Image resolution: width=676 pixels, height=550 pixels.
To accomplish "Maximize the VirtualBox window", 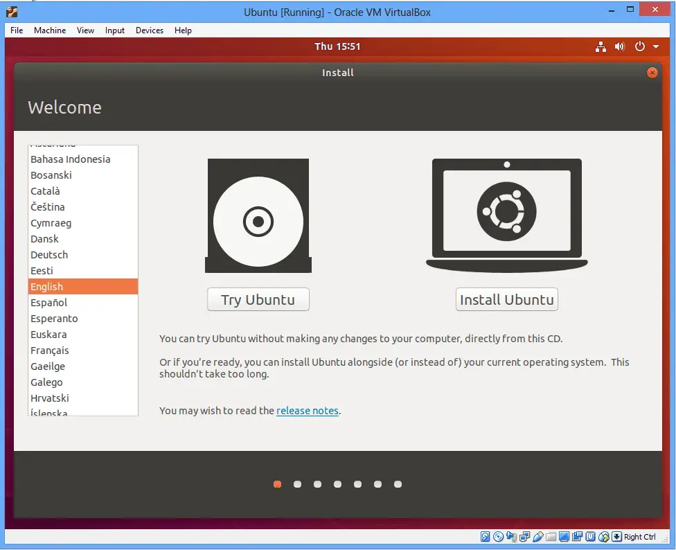I will point(630,10).
